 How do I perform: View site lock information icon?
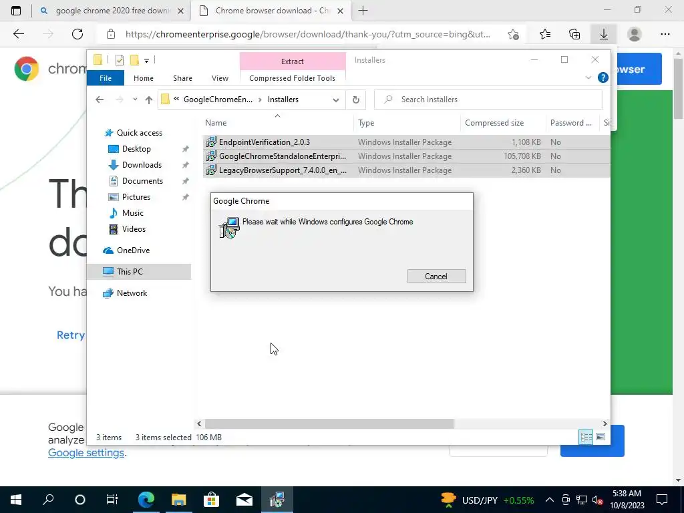111,34
